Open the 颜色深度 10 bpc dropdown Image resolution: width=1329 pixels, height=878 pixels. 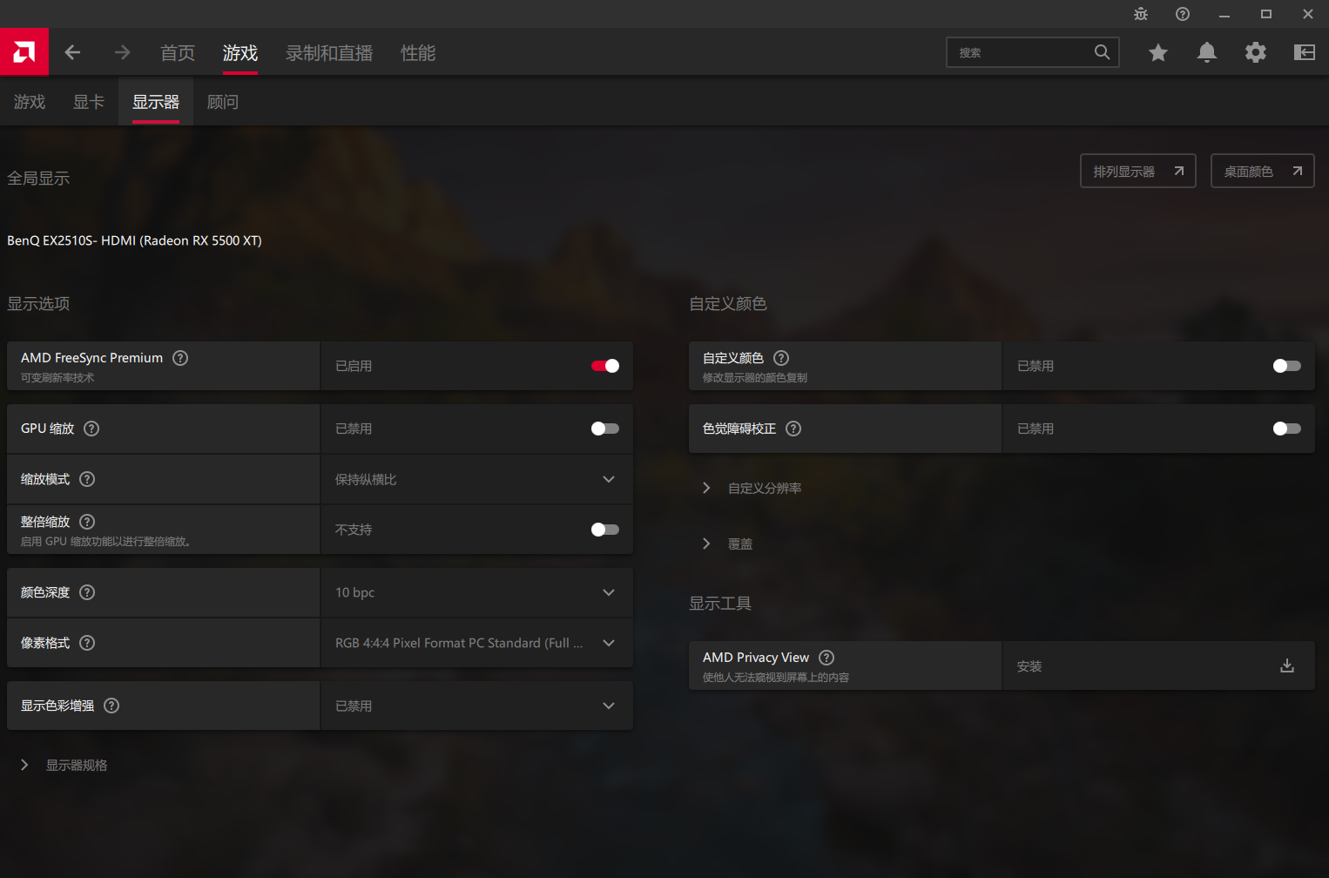click(x=477, y=592)
